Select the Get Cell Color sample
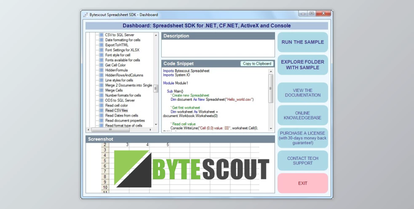Image resolution: width=414 pixels, height=209 pixels. pos(115,65)
